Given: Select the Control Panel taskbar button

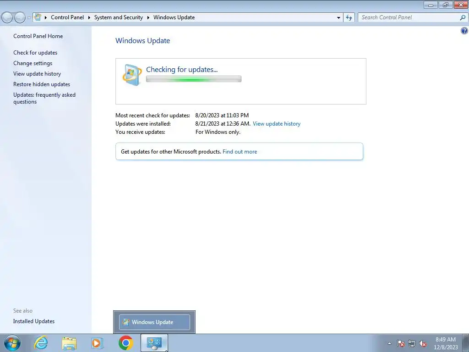Looking at the screenshot, I should coord(154,343).
